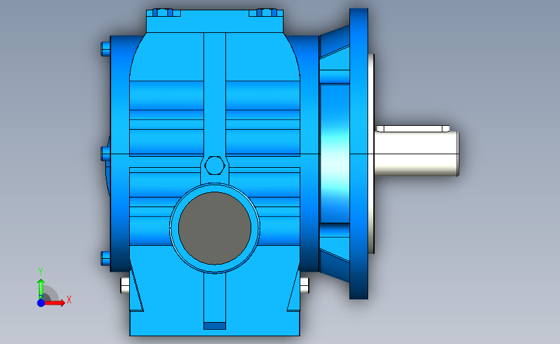Click the blue Z axis dot of the triad
Viewport: 560px width, 344px height.
coord(41,303)
